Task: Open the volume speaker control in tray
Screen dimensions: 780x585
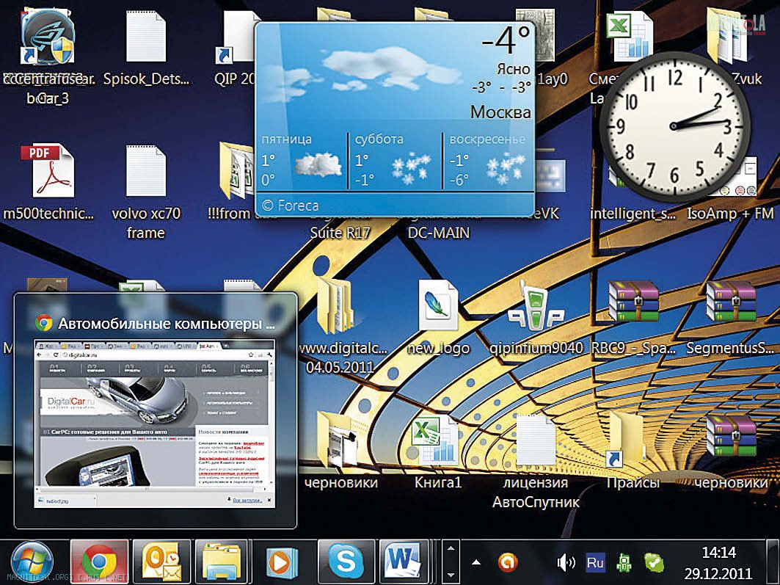Action: point(566,563)
